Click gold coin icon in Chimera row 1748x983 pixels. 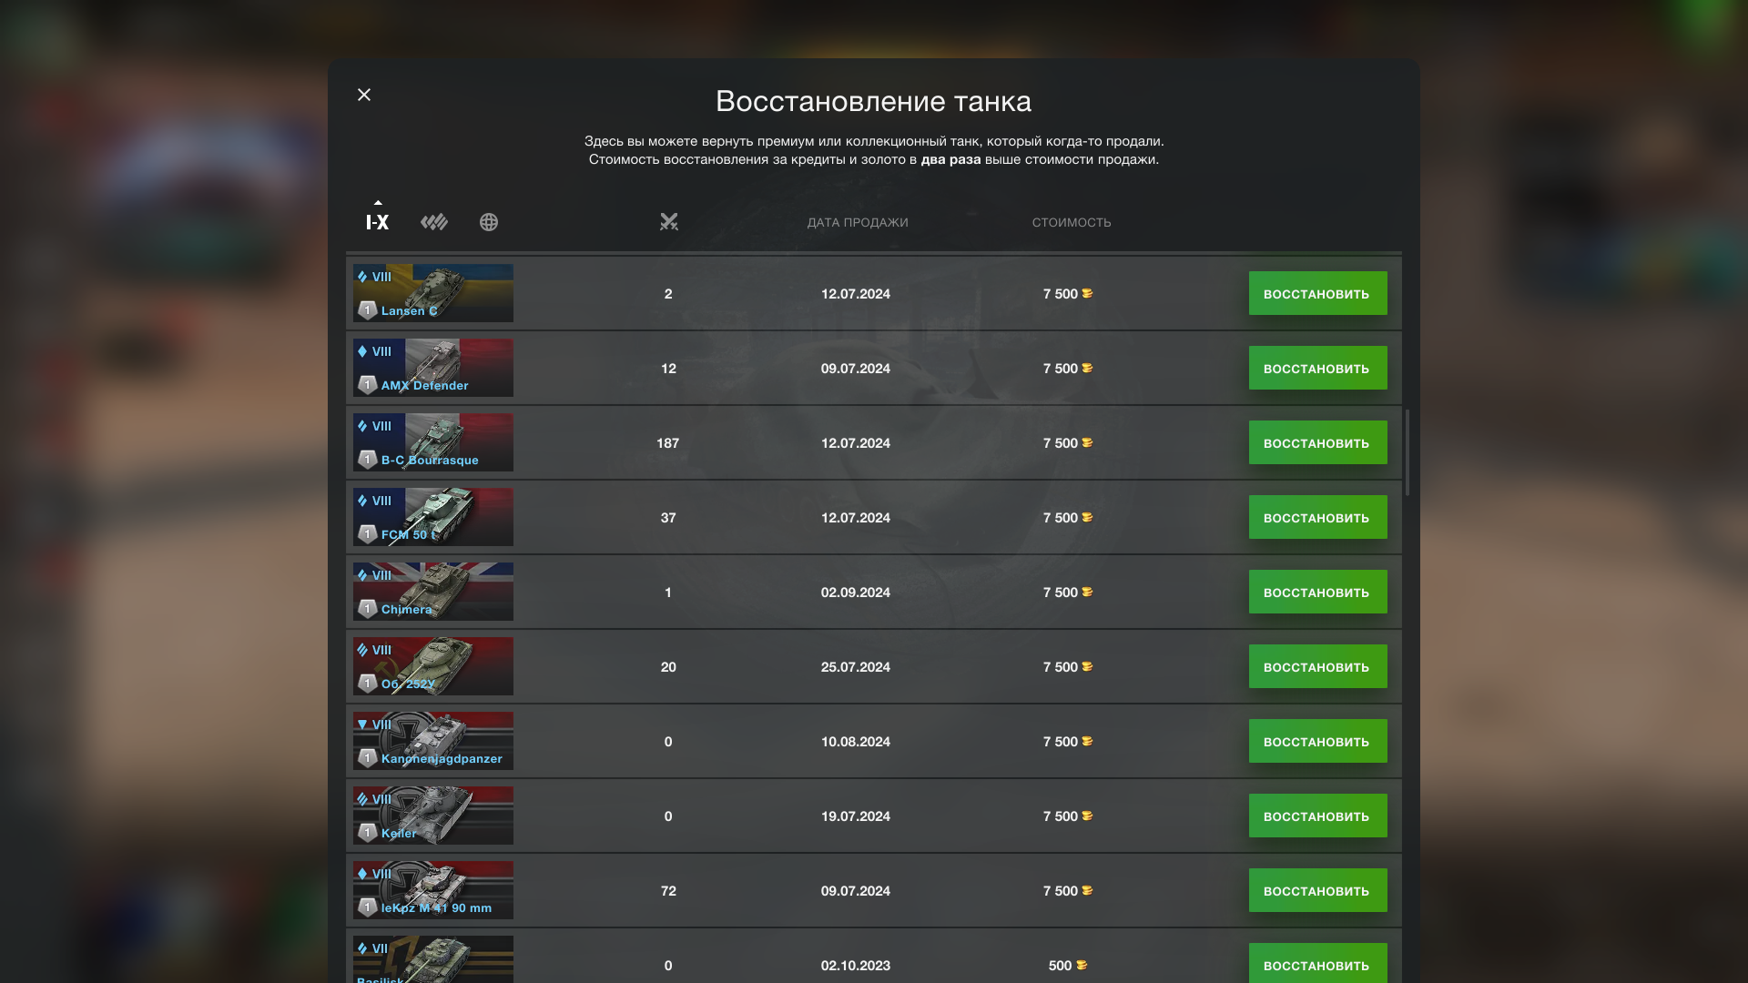[1087, 593]
